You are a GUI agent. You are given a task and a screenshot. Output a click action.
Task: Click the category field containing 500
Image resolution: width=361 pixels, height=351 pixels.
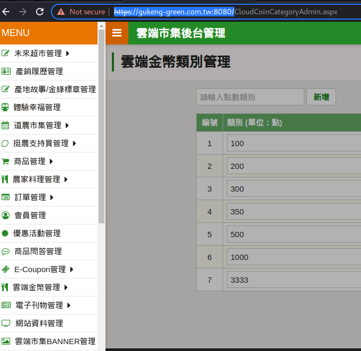294,234
